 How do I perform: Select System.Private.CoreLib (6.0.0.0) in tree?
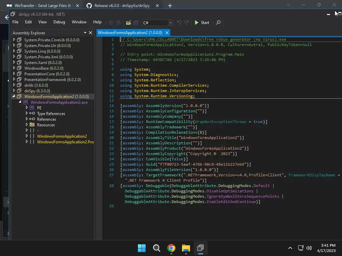[52, 40]
